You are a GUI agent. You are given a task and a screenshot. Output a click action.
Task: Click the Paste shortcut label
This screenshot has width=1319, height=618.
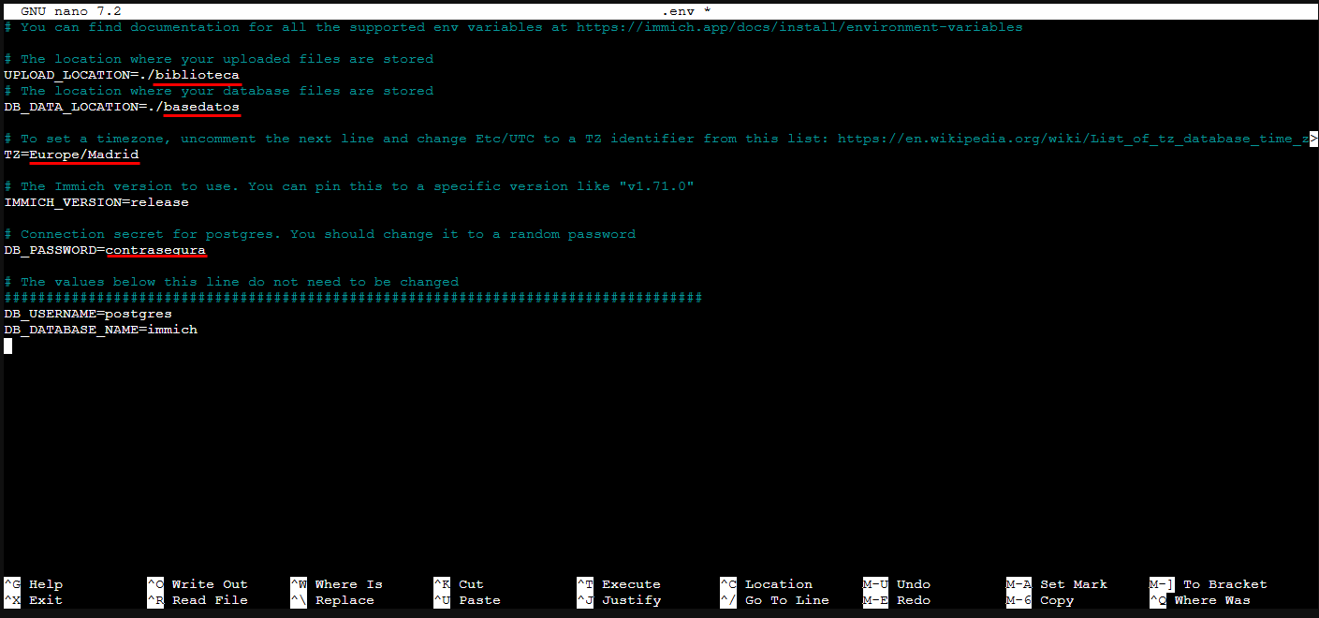pos(479,600)
